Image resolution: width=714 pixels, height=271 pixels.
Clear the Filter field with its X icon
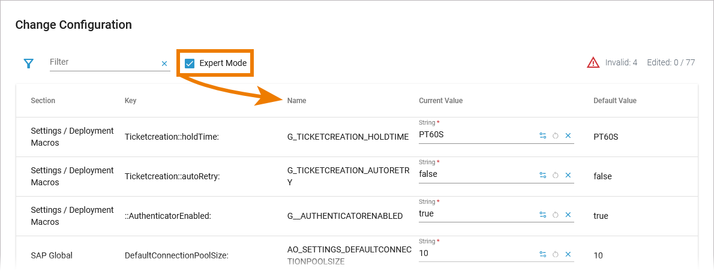click(164, 64)
